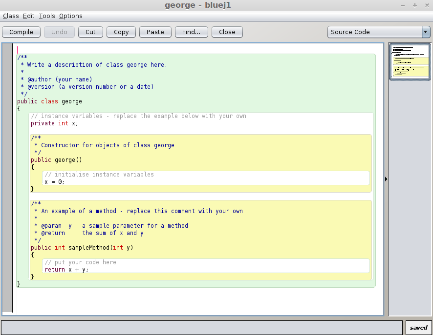This screenshot has width=433, height=335.
Task: Click the 'public george()' constructor line
Action: [x=56, y=160]
